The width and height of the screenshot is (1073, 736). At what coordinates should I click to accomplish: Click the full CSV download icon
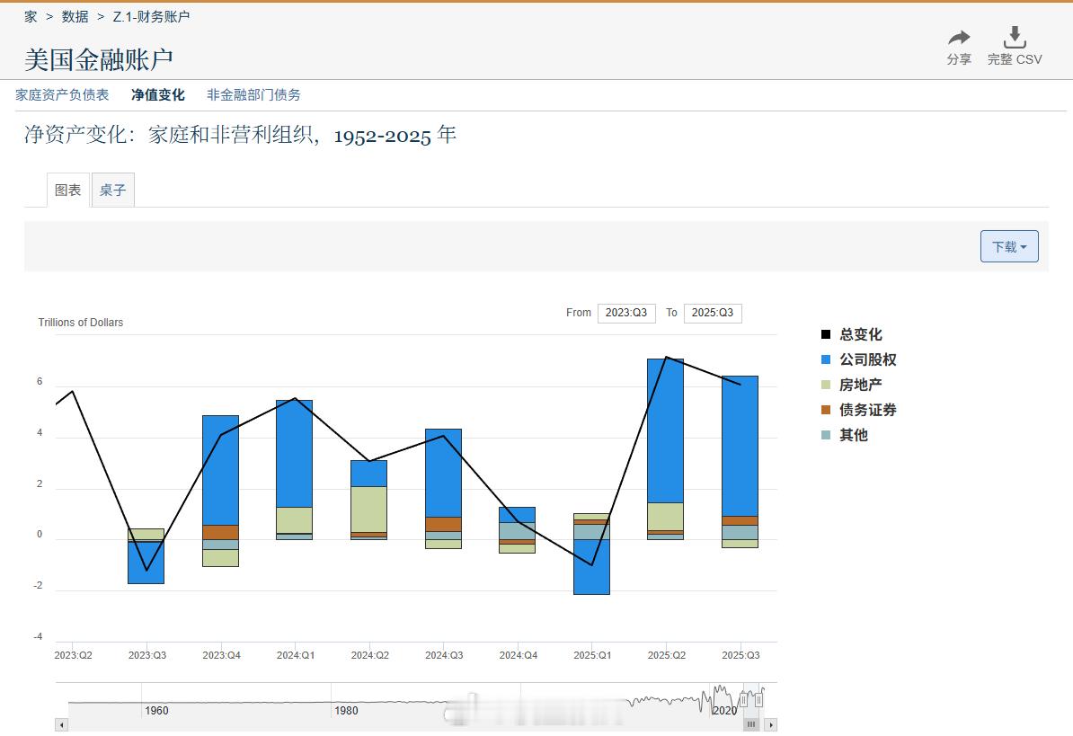click(x=1015, y=37)
